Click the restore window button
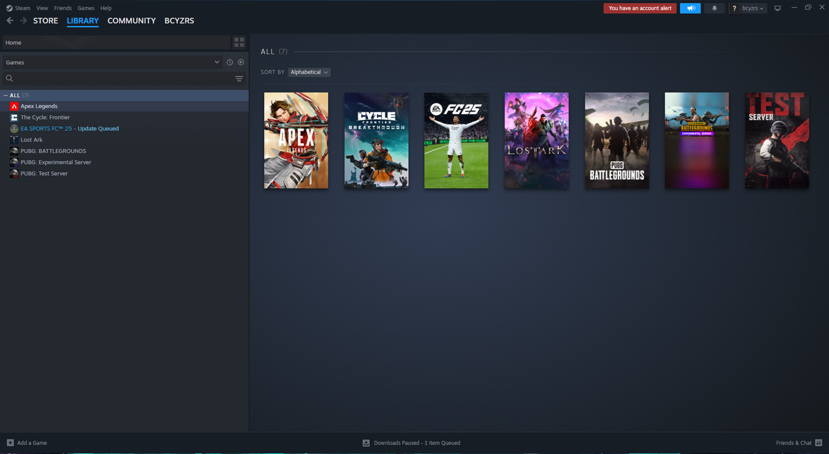This screenshot has width=829, height=454. 808,8
